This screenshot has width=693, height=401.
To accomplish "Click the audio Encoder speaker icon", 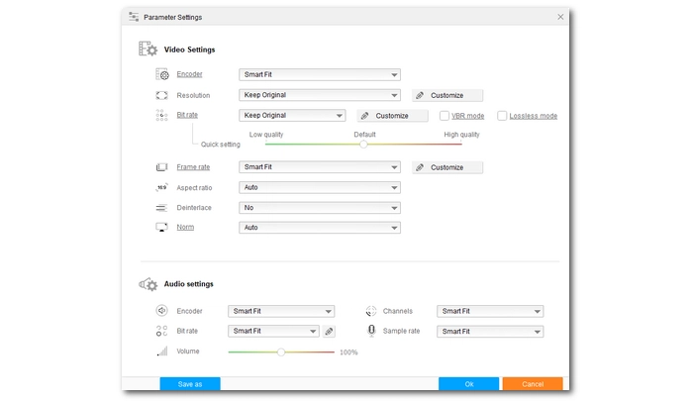I will pyautogui.click(x=161, y=310).
